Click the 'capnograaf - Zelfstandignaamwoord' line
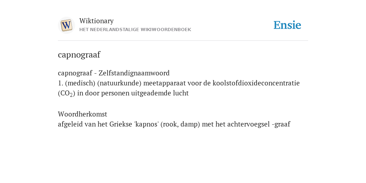The image size is (366, 183). (114, 73)
